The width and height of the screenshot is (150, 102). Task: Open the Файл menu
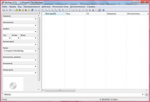coord(4,7)
